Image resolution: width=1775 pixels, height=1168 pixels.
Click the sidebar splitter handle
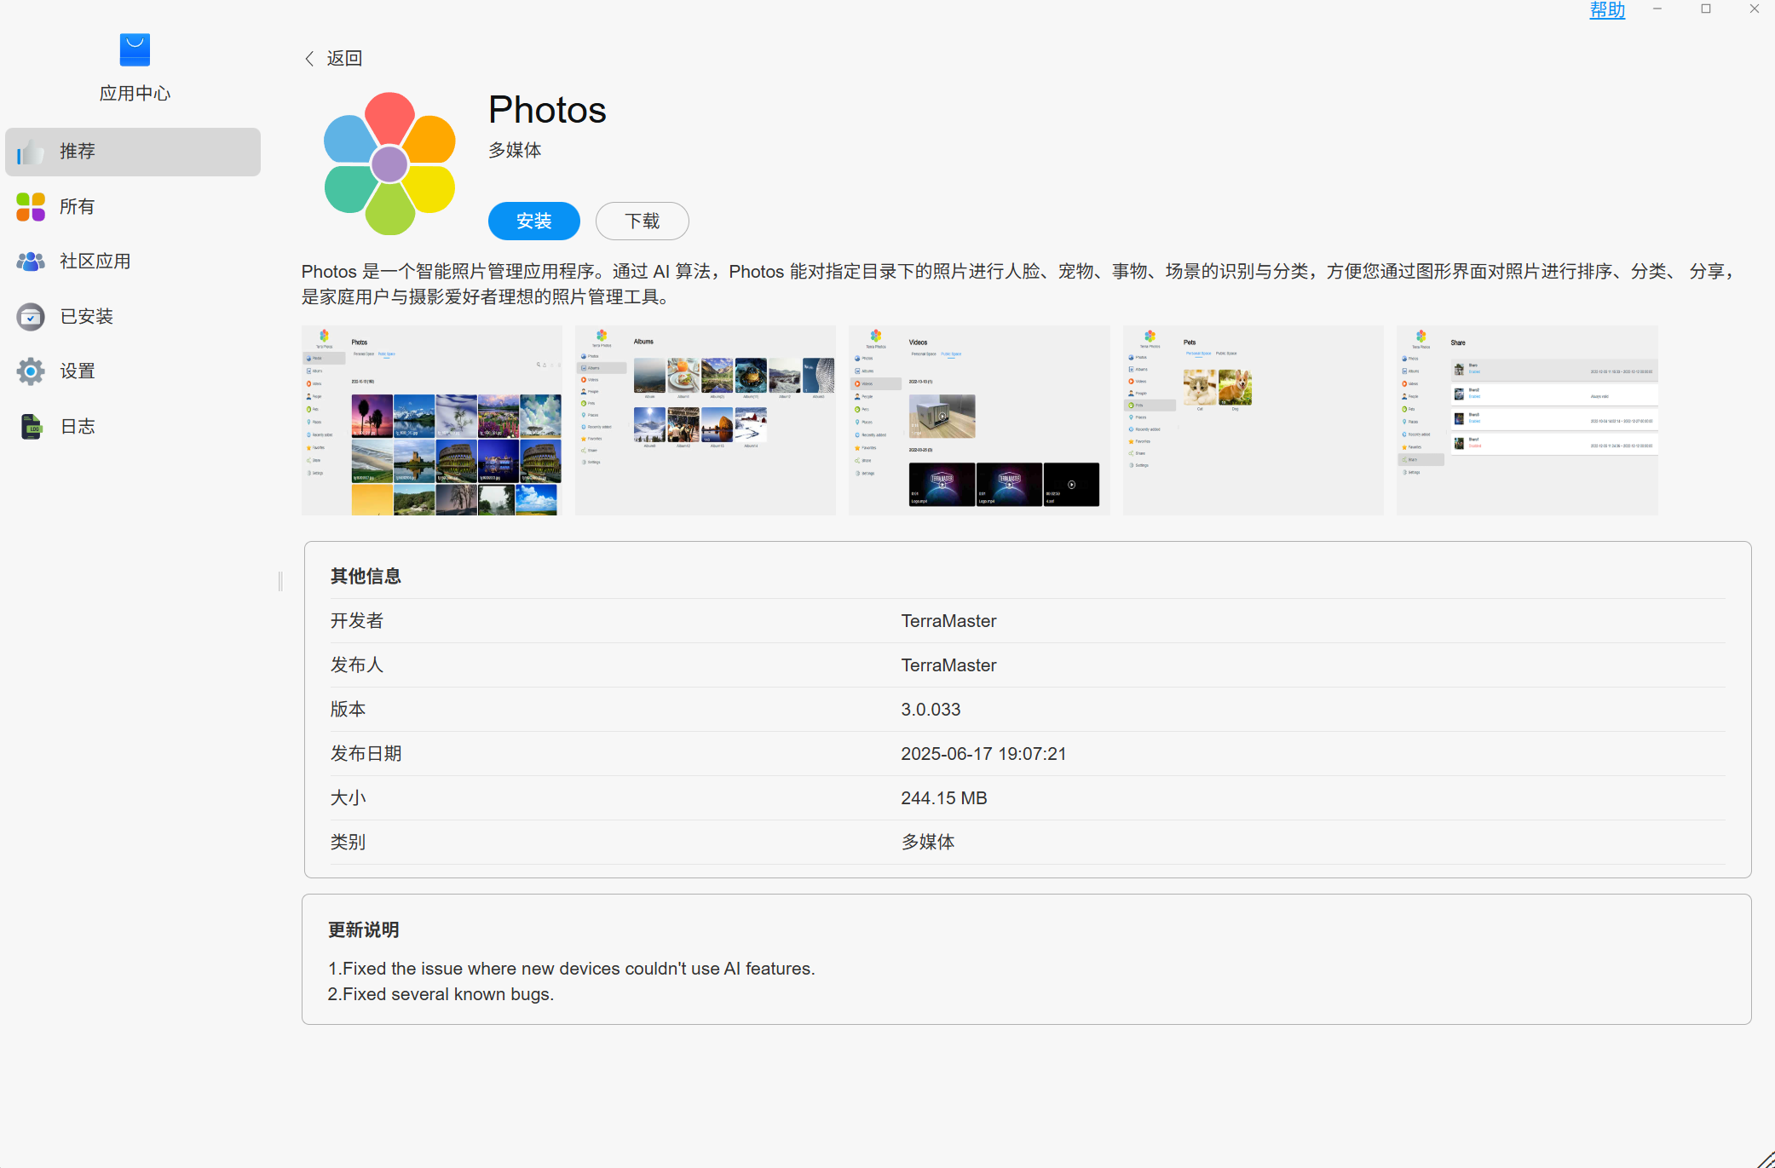[280, 582]
